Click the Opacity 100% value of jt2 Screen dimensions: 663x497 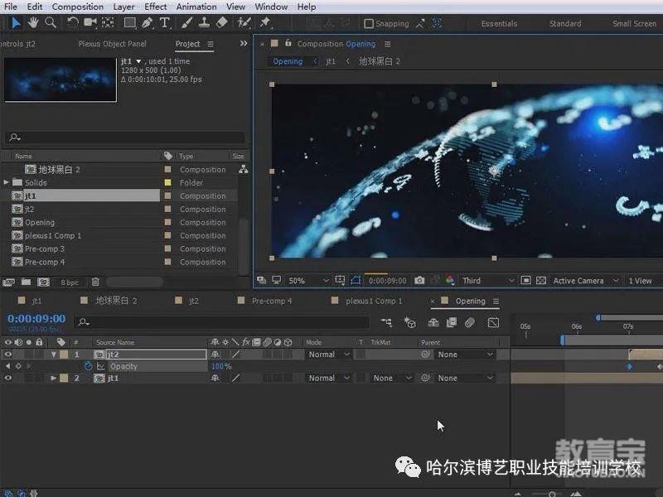click(221, 366)
